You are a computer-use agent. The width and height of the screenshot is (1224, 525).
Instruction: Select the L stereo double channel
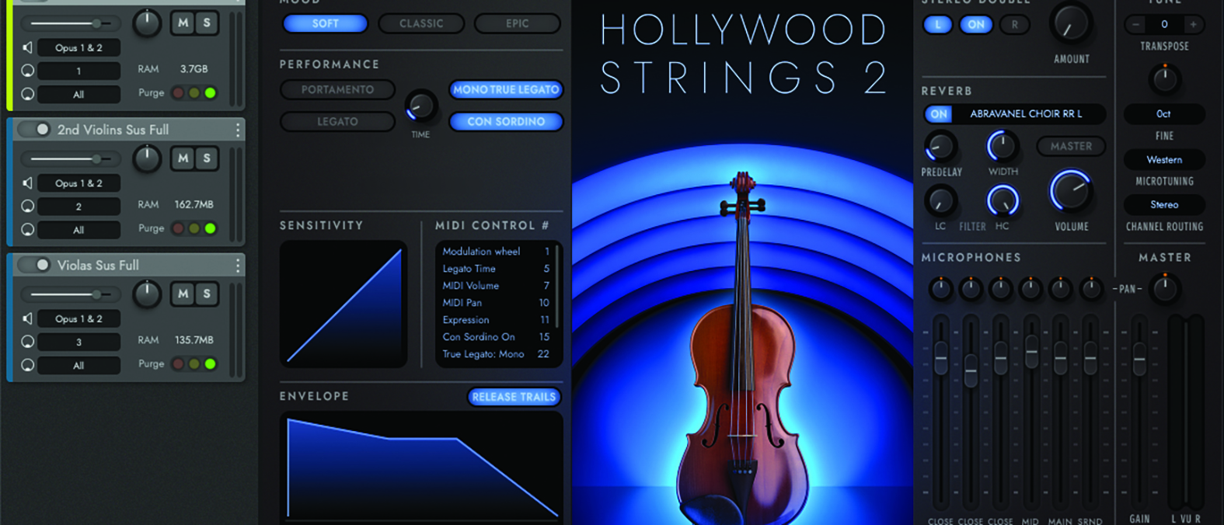(x=938, y=25)
